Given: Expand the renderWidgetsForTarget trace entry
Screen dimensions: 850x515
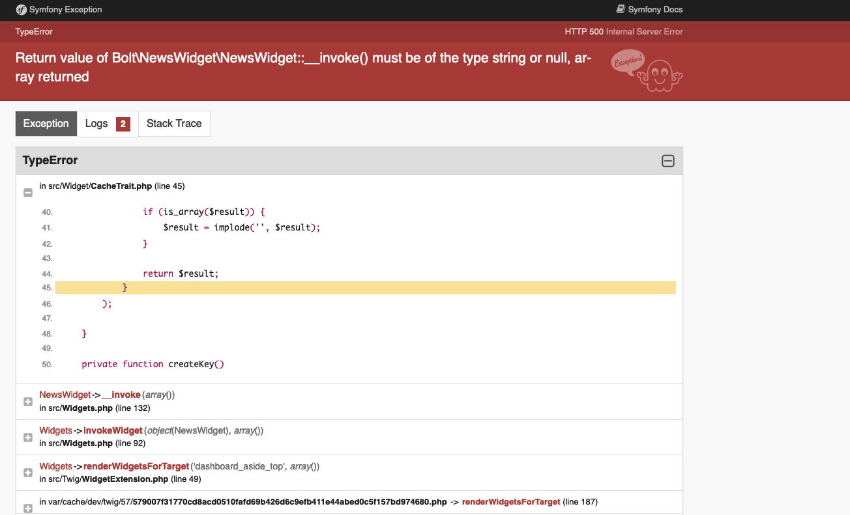Looking at the screenshot, I should coord(28,473).
